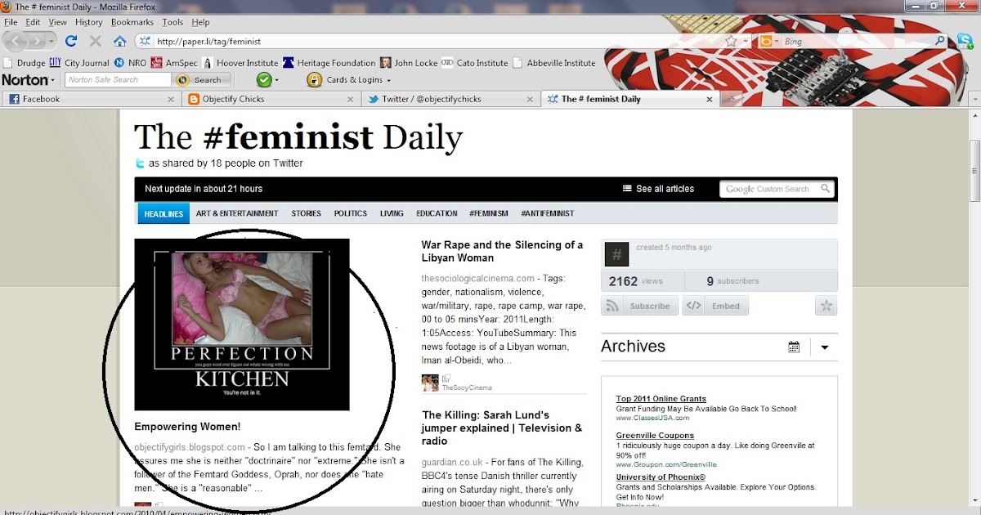
Task: Open the Abbeville Institute bookmark
Action: click(553, 63)
